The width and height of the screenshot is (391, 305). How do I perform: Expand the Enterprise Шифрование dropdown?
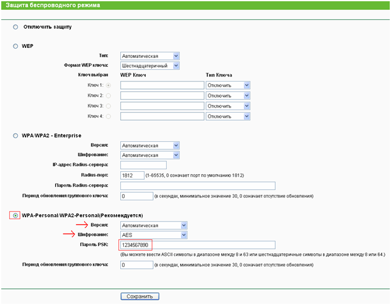click(x=149, y=155)
